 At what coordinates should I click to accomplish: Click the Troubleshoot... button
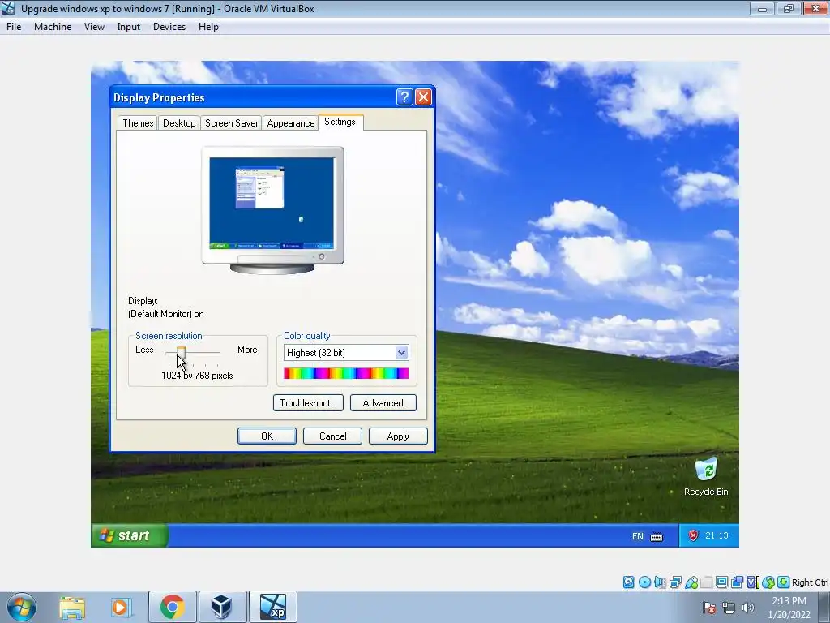tap(308, 402)
